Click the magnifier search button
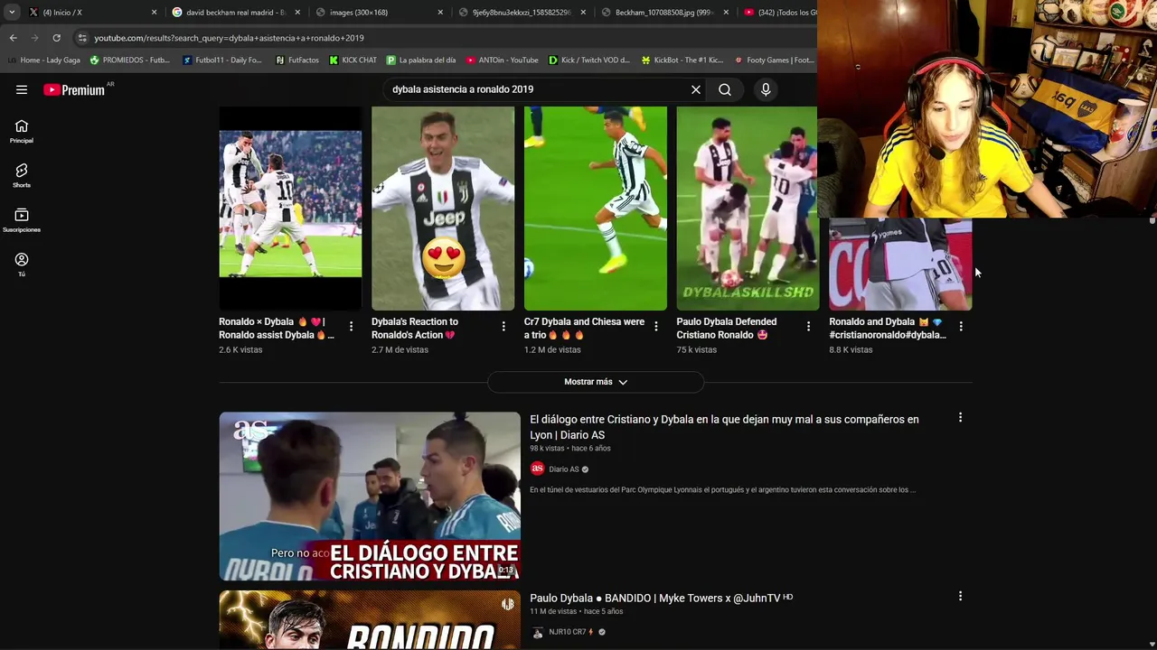Image resolution: width=1157 pixels, height=650 pixels. 725,89
